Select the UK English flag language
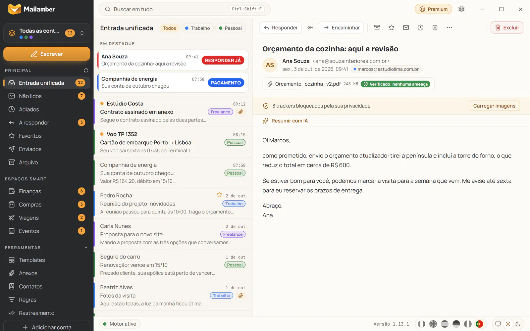The image size is (530, 331). (x=433, y=324)
